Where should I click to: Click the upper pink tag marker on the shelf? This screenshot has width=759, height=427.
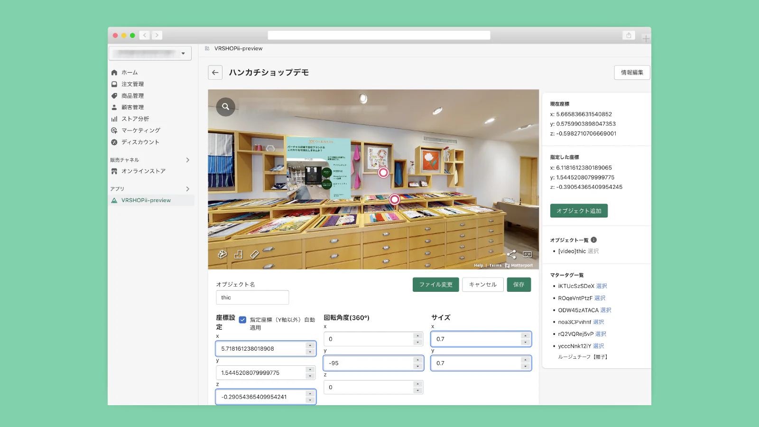tap(383, 173)
